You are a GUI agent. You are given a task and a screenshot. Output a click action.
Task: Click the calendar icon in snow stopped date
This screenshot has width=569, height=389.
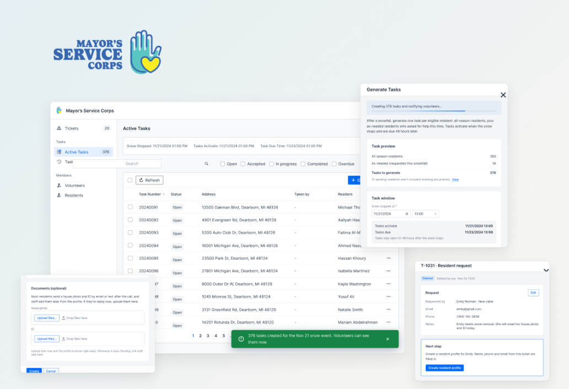click(x=406, y=214)
